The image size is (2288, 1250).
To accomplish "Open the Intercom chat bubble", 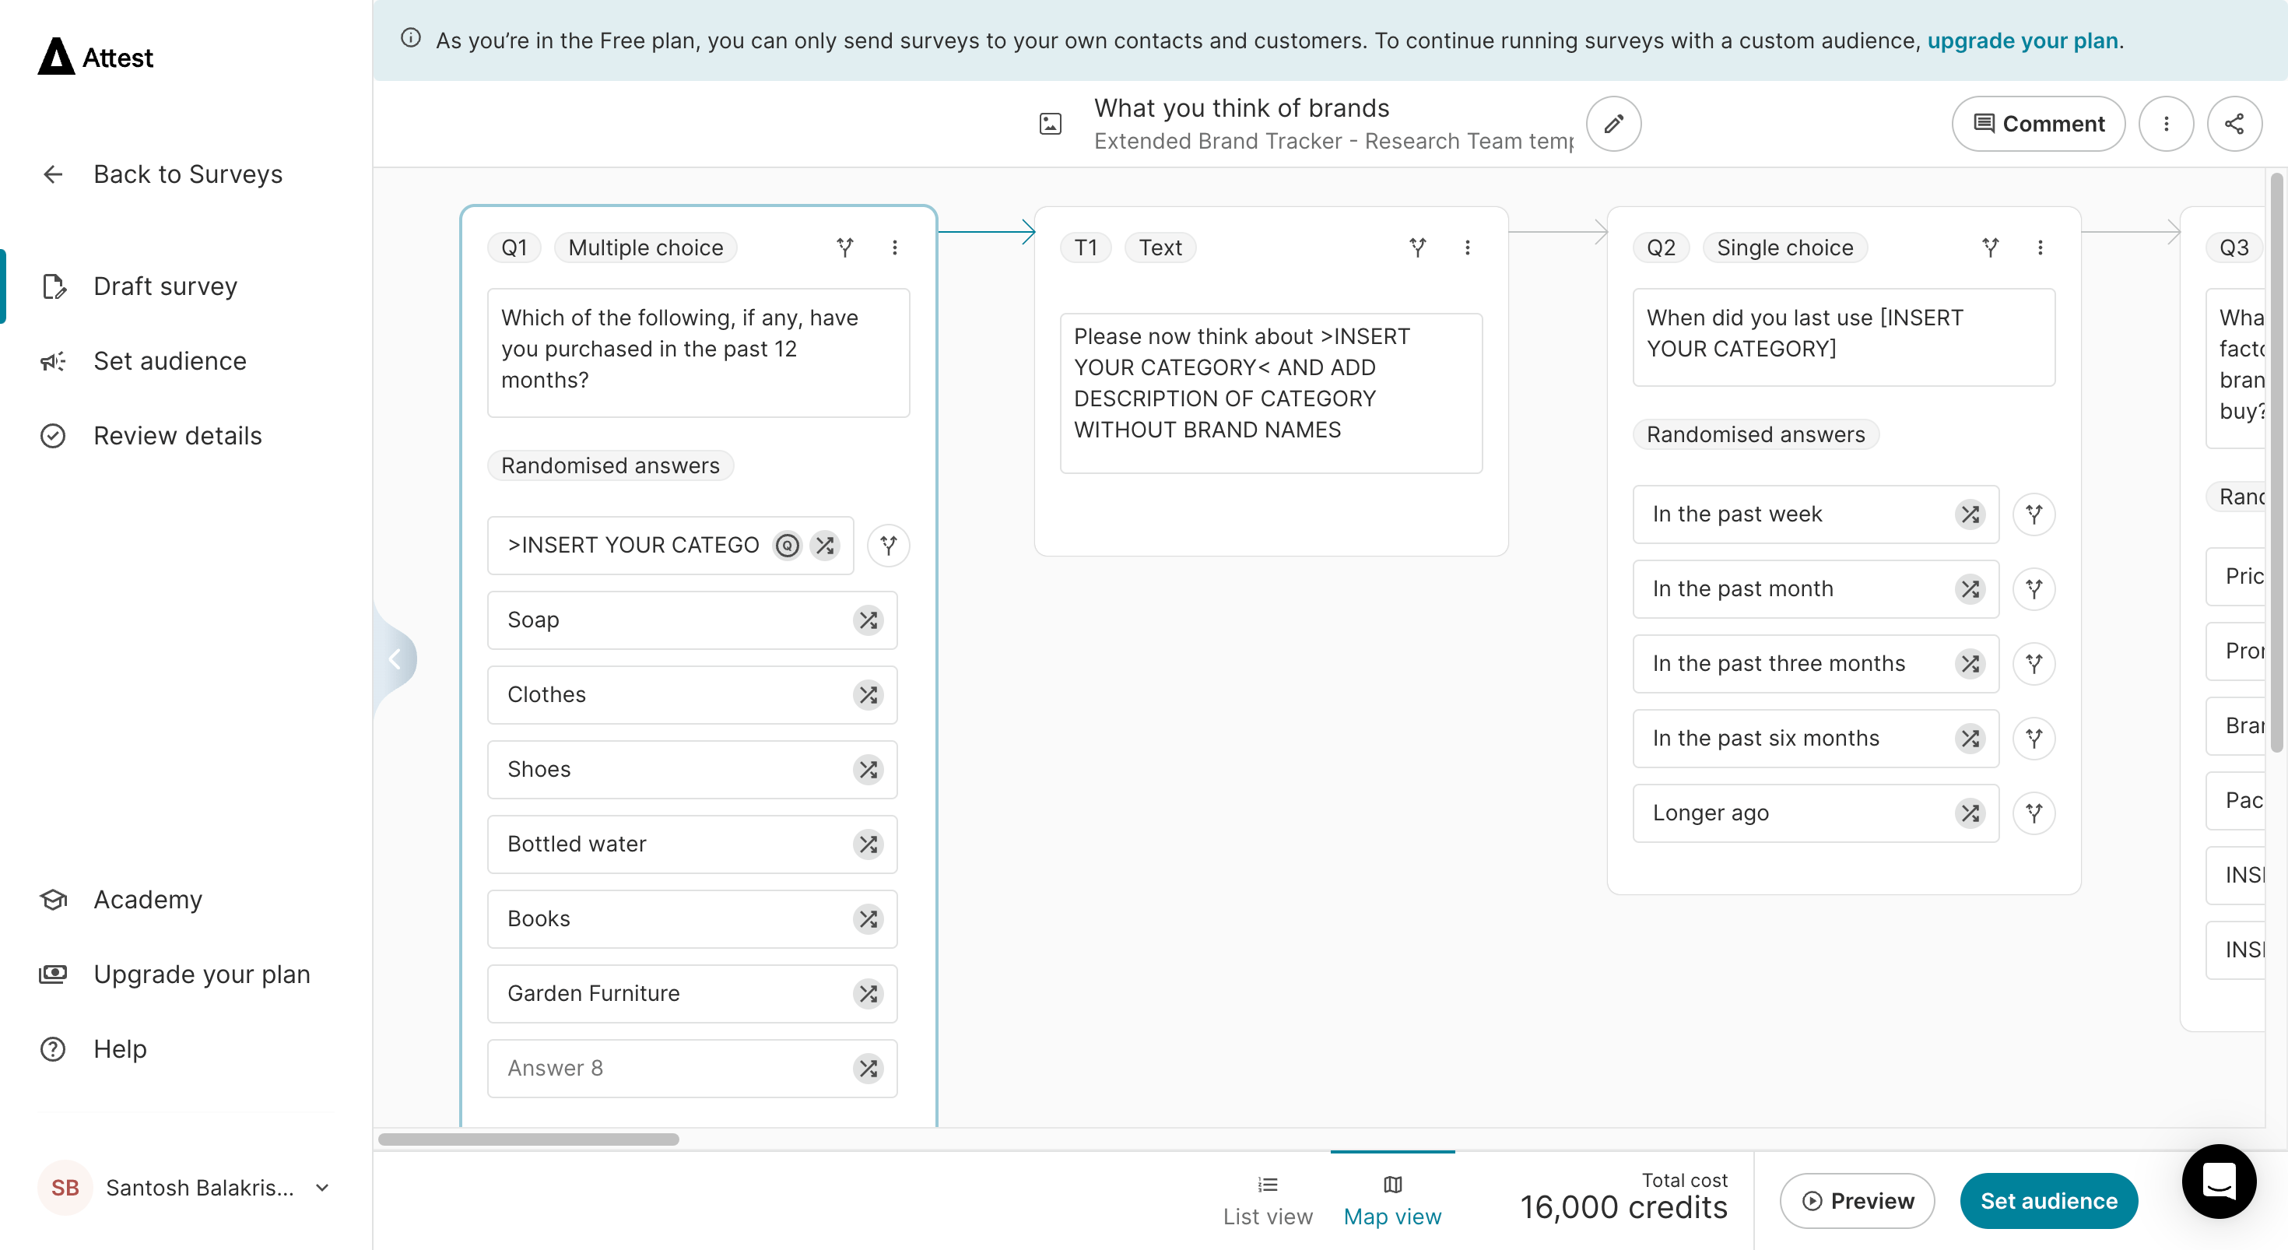I will [x=2218, y=1181].
